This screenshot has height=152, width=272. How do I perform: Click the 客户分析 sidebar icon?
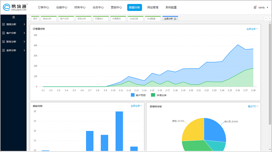[3, 33]
